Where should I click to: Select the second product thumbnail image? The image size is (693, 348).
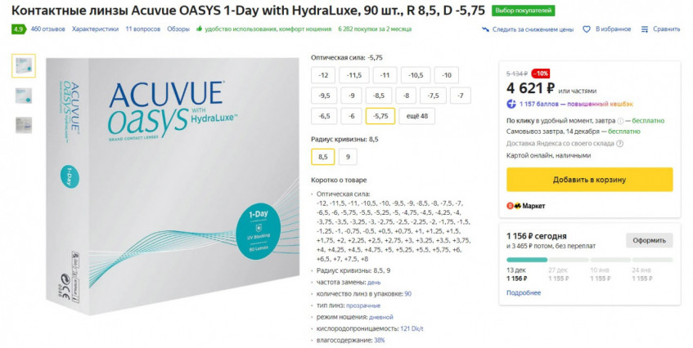point(24,96)
